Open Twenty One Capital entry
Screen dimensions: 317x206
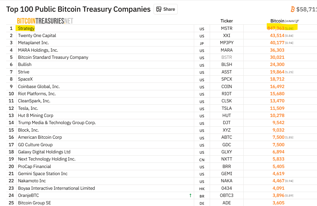[37, 35]
